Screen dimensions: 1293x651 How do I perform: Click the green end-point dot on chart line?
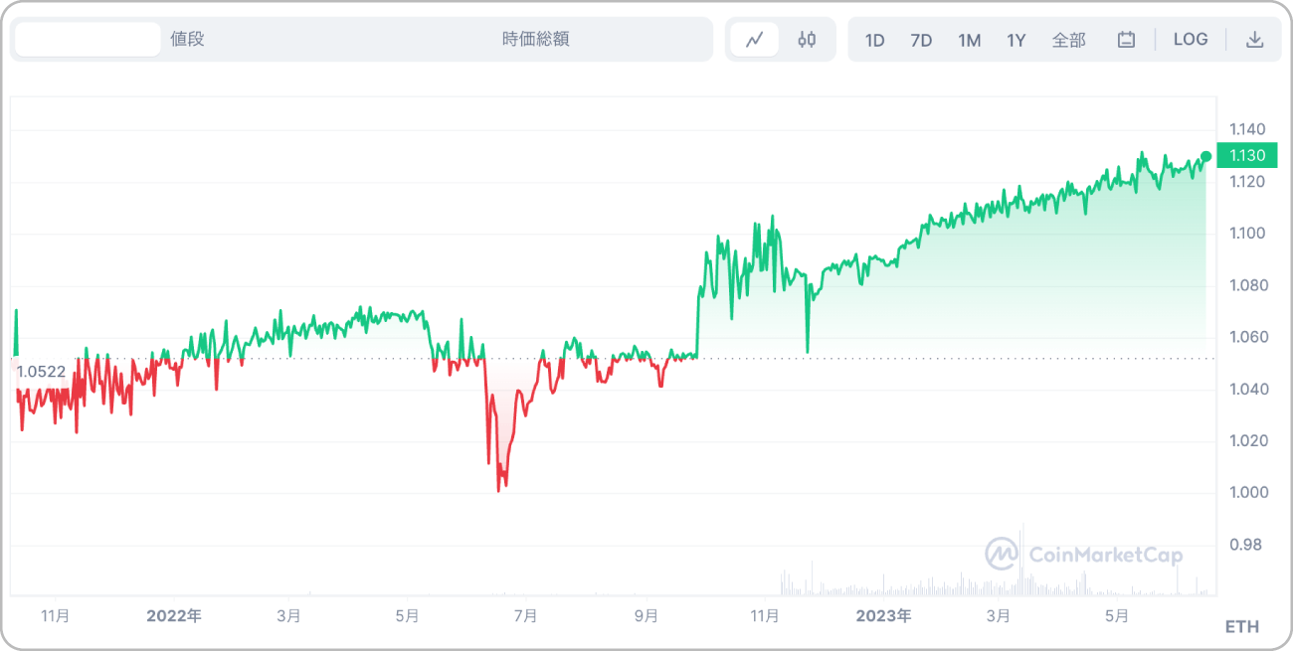tap(1206, 156)
